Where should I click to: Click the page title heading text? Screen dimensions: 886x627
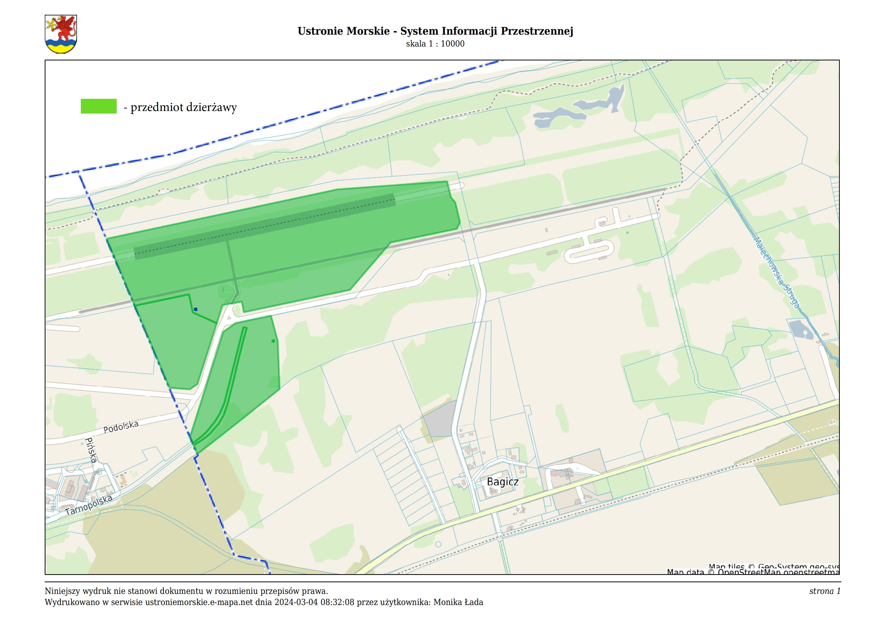click(x=435, y=31)
